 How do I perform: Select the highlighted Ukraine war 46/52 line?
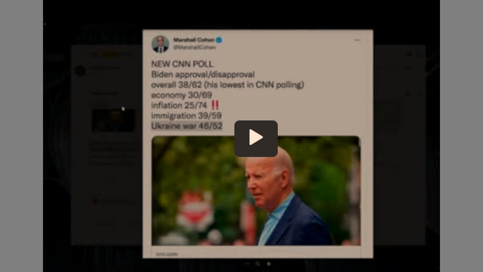tap(187, 126)
